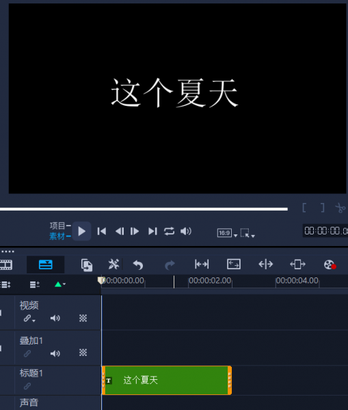Switch to Storyboard view filmstrip icon
Viewport: 348px width, 410px height.
(x=6, y=264)
